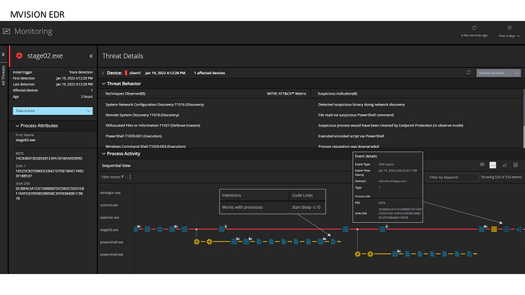Open the Take Action dropdown

pyautogui.click(x=52, y=111)
